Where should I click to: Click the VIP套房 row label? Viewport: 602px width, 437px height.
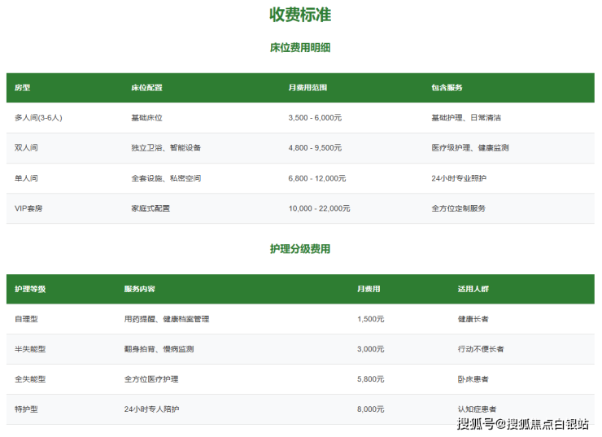(x=30, y=208)
